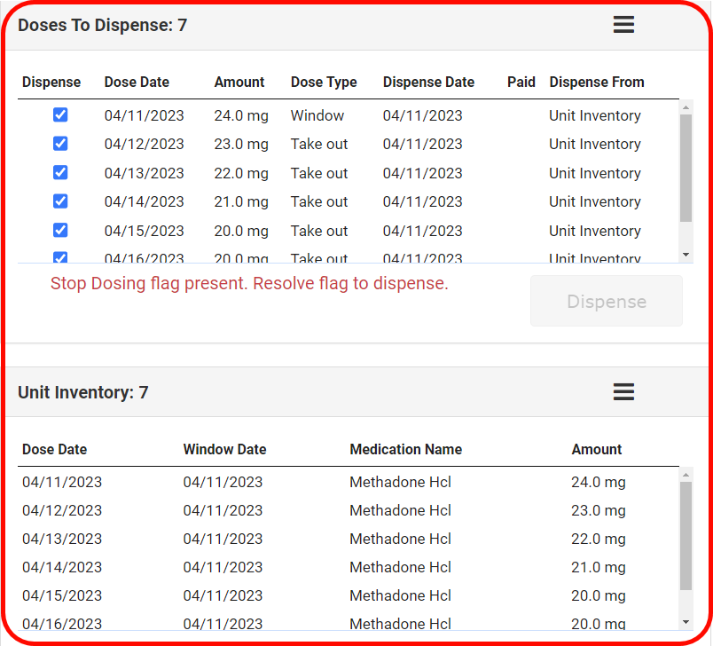Uncheck the 04/11/2023 Window dose checkbox
The height and width of the screenshot is (646, 713).
pyautogui.click(x=60, y=115)
